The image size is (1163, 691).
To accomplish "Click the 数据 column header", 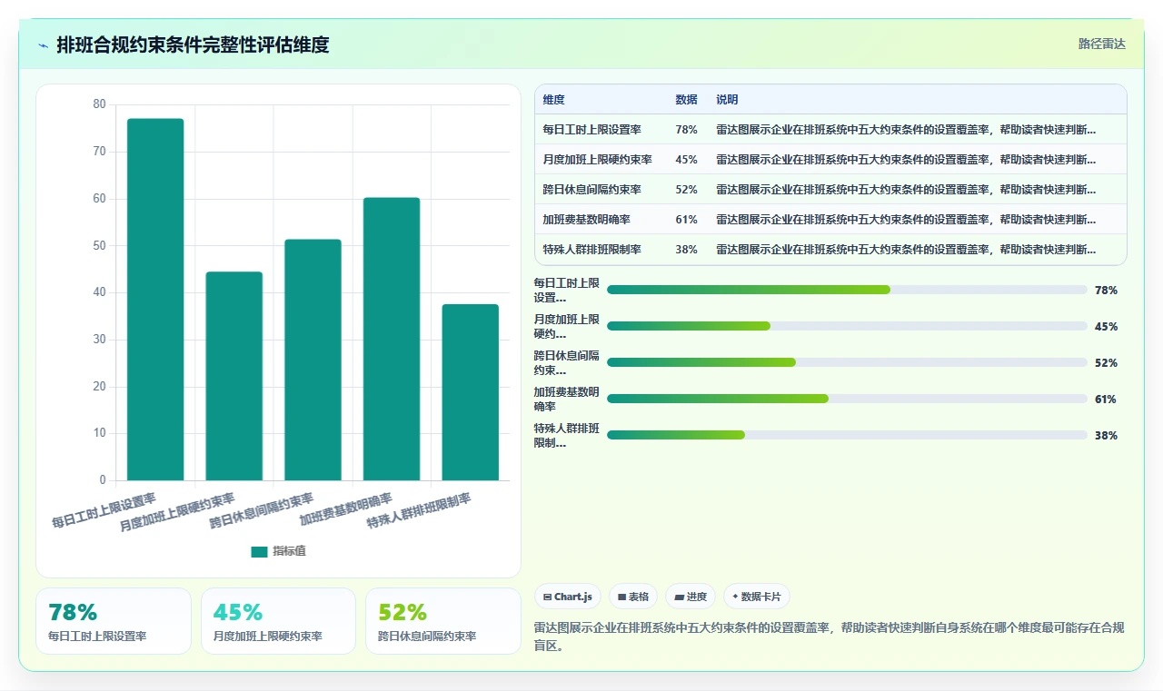I will click(x=687, y=99).
